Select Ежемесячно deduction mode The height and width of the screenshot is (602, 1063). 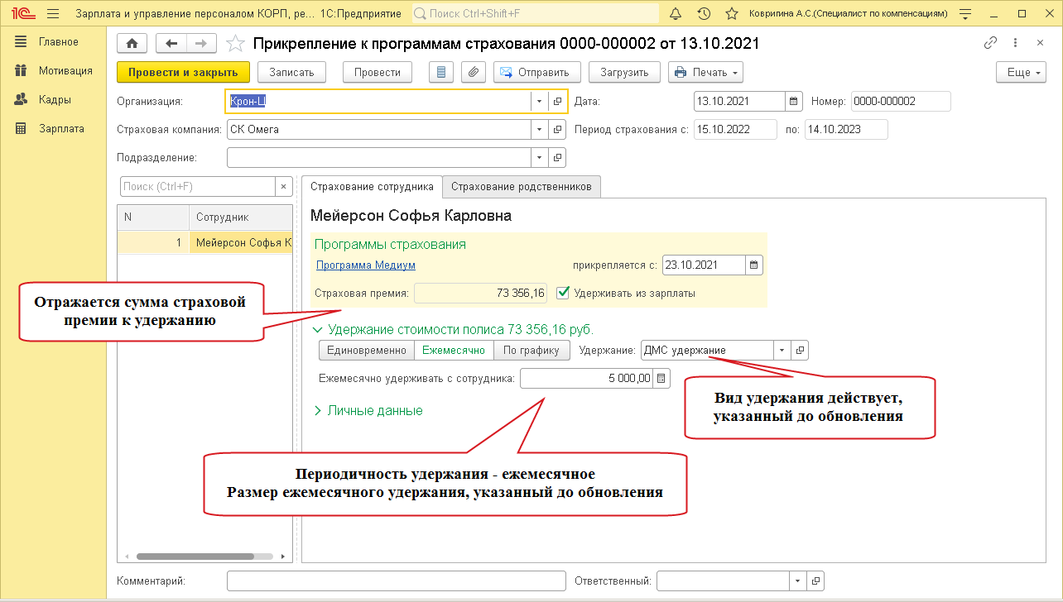[454, 351]
